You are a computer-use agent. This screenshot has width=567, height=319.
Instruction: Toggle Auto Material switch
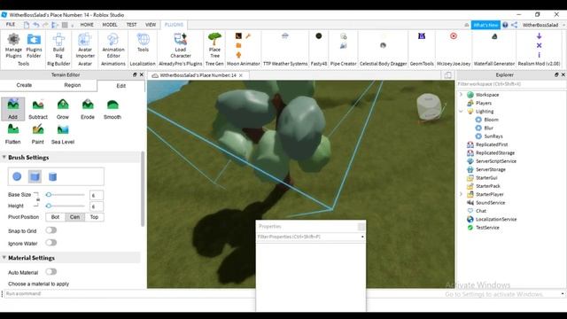click(51, 272)
